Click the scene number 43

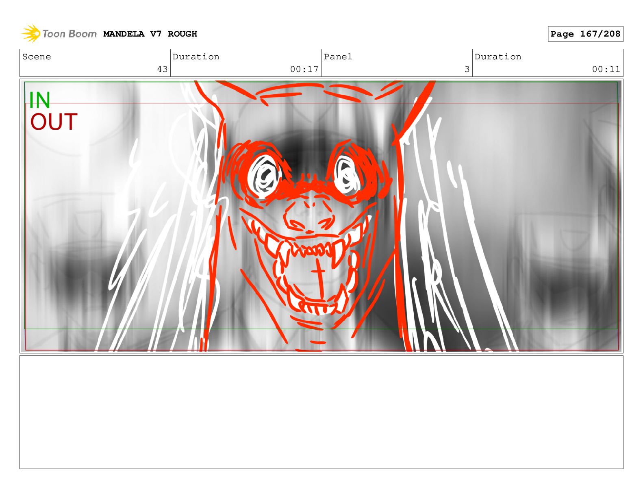[x=162, y=69]
